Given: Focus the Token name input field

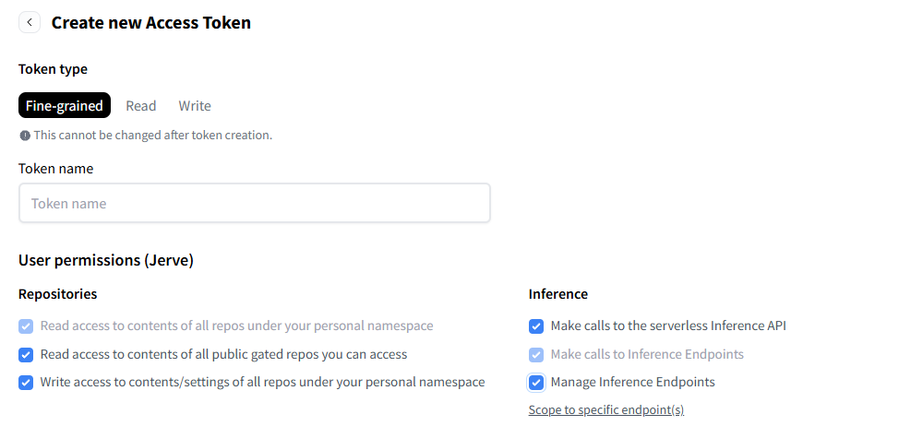Looking at the screenshot, I should tap(254, 203).
